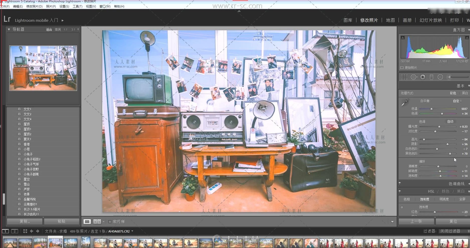The width and height of the screenshot is (470, 248).
Task: Select the Spot Removal tool
Action: tap(414, 77)
